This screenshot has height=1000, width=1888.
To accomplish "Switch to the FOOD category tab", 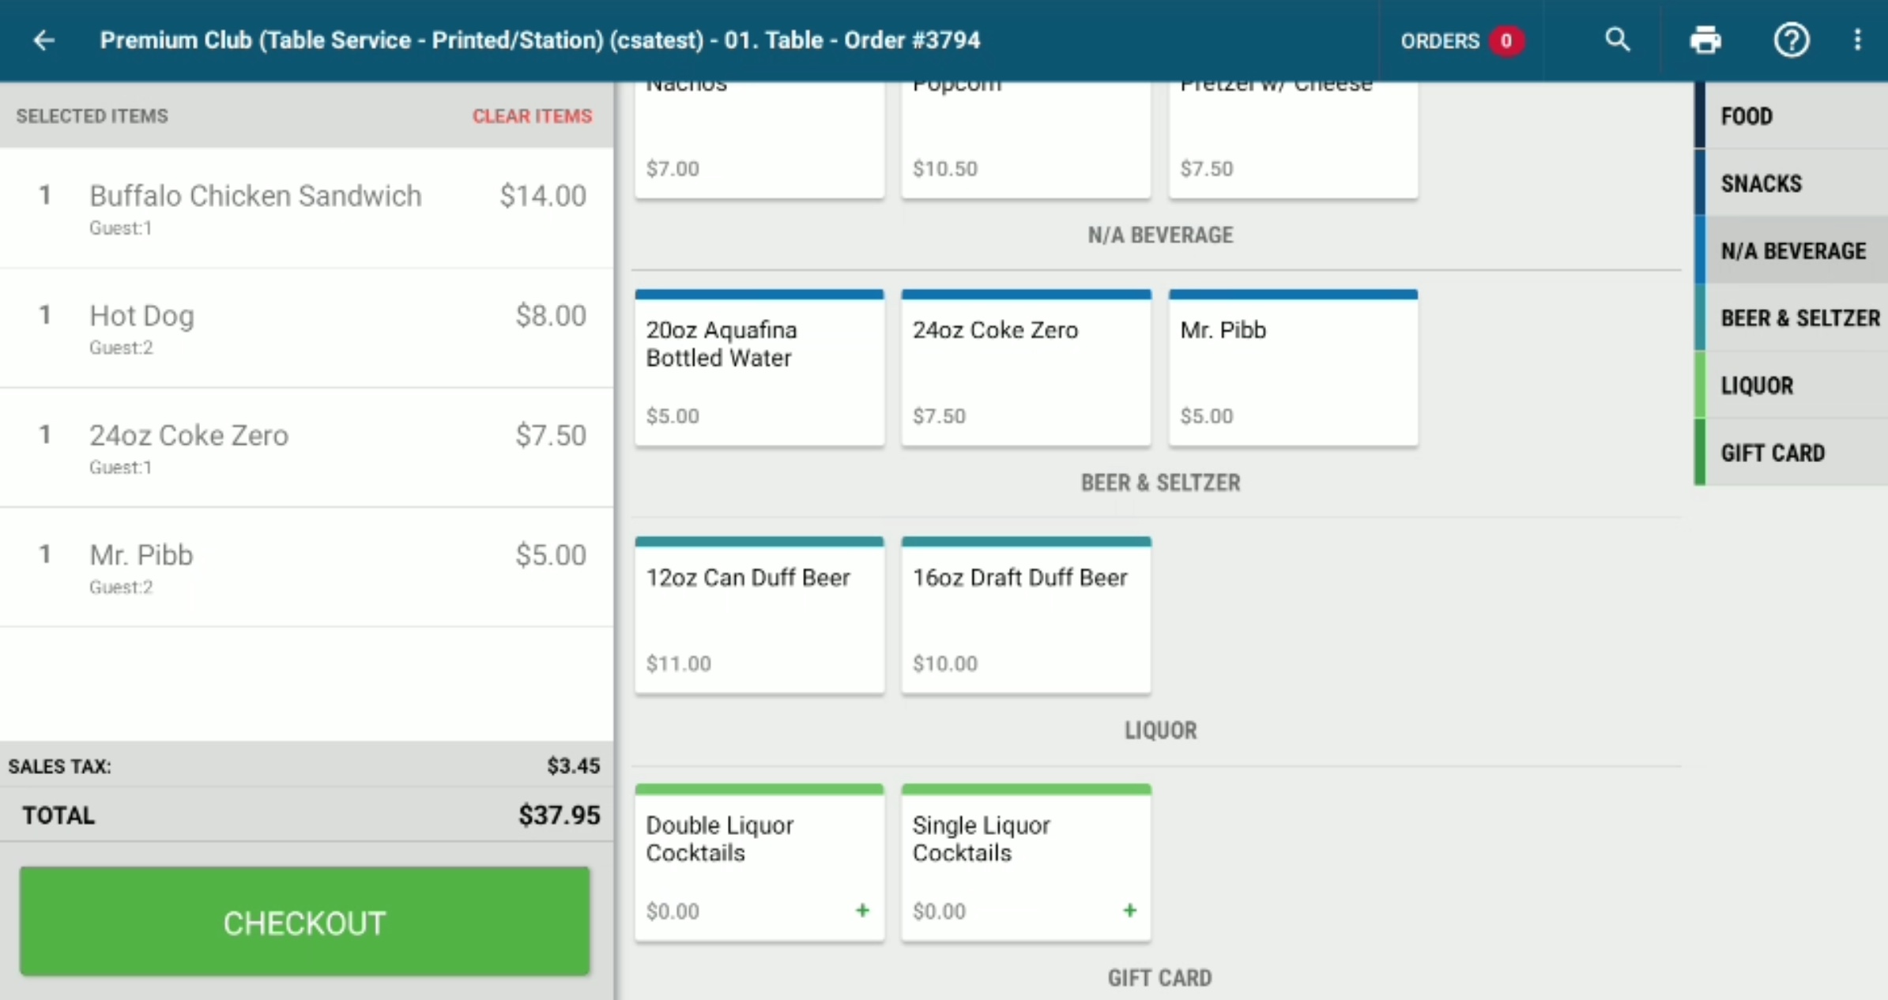I will tap(1791, 116).
